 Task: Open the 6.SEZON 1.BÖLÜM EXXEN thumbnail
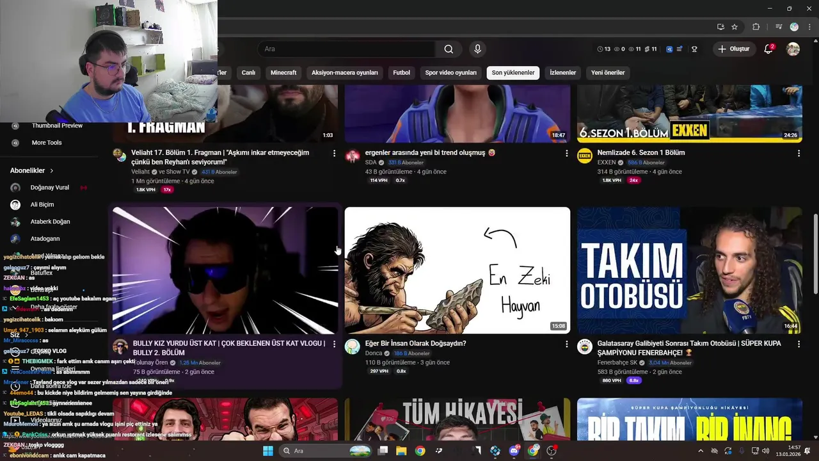690,114
